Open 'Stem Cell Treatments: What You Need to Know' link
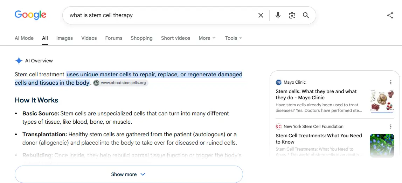 tap(319, 139)
